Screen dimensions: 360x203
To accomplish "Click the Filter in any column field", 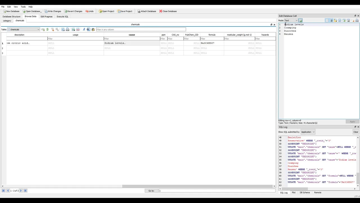I will (x=141, y=30).
